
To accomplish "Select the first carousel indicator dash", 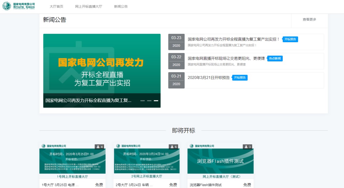I will 143,101.
